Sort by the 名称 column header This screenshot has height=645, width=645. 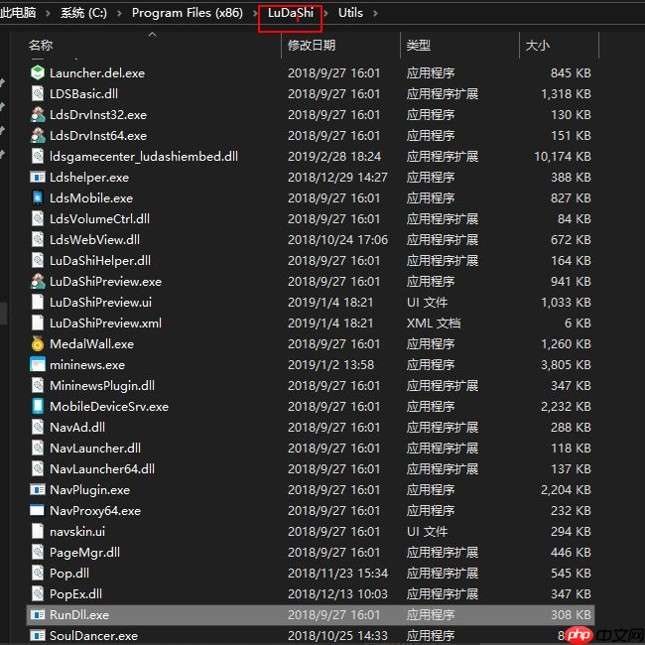tap(41, 45)
